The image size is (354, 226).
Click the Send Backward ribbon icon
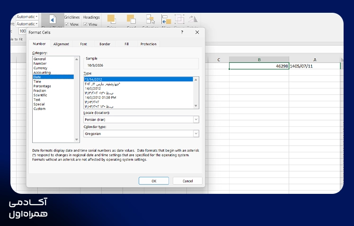pyautogui.click(x=131, y=19)
